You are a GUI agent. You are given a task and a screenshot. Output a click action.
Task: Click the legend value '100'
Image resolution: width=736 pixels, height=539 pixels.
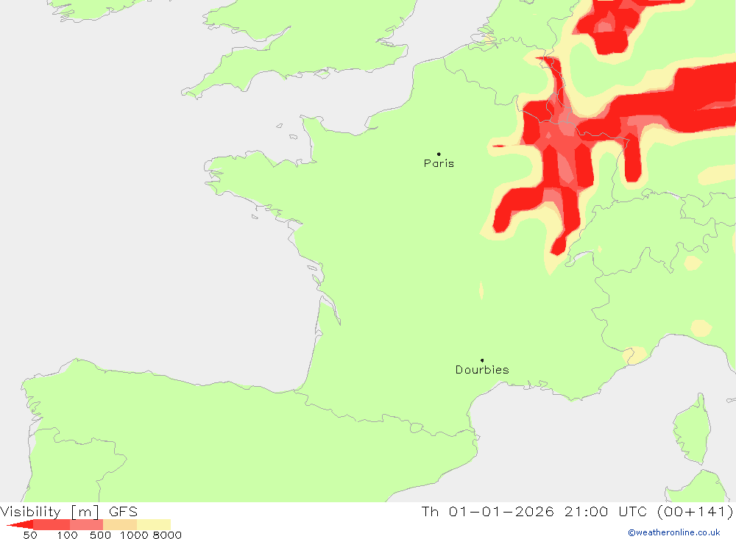pos(67,535)
